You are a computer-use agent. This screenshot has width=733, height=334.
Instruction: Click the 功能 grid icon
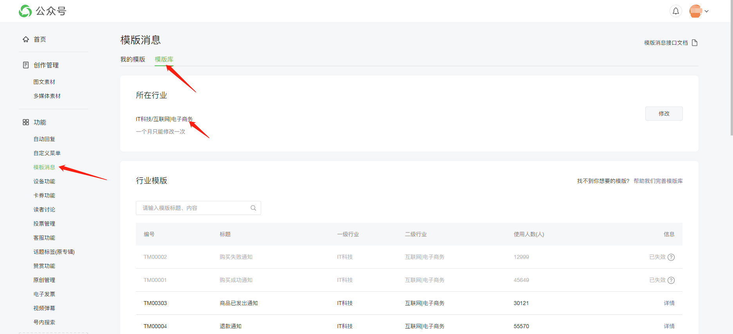pos(26,122)
